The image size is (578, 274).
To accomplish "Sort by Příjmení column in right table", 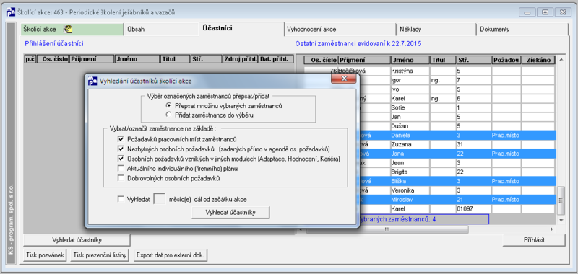I will pyautogui.click(x=364, y=60).
